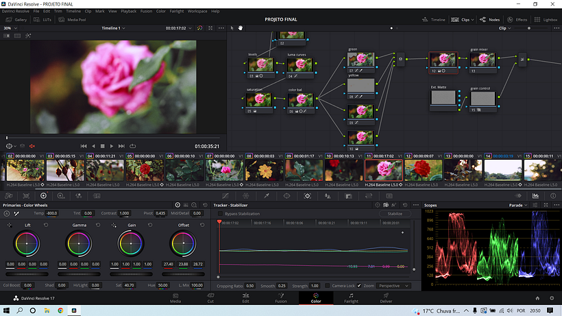Open the Workspace menu
The height and width of the screenshot is (316, 562).
point(197,11)
